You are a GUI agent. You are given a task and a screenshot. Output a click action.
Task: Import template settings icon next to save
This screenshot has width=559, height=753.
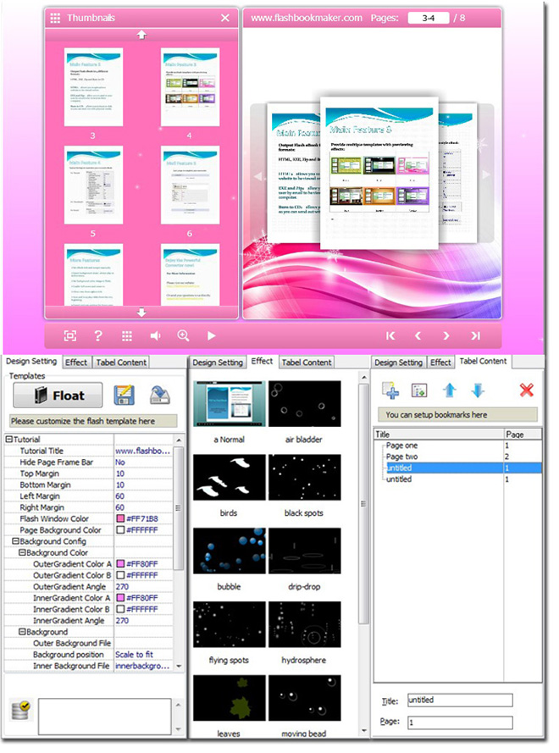pos(159,396)
